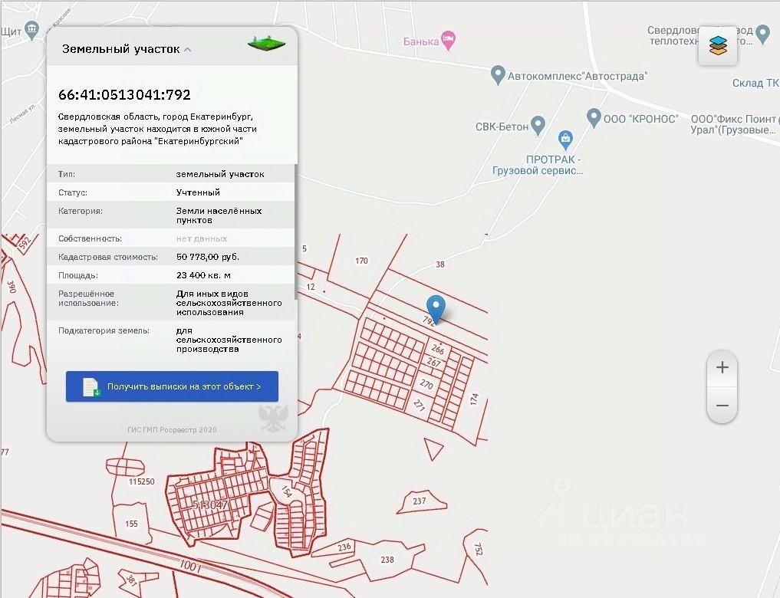Zoom in with the plus button
The image size is (780, 598).
click(722, 367)
